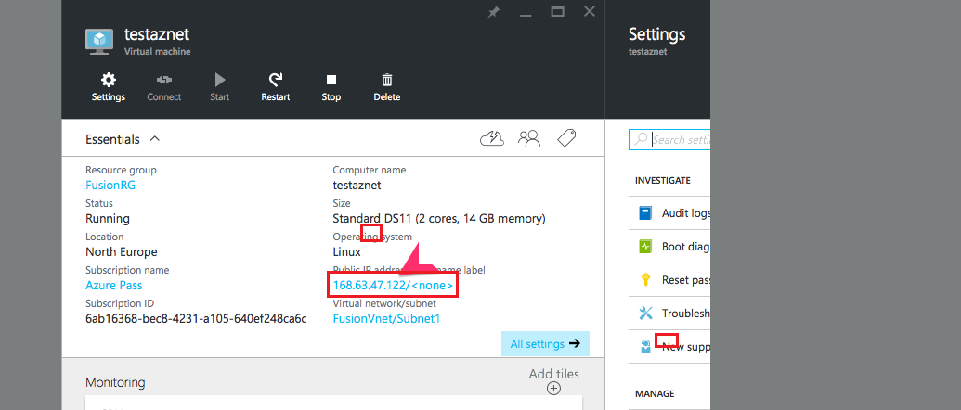
Task: Click the INVESTIGATE section heading
Action: (663, 181)
